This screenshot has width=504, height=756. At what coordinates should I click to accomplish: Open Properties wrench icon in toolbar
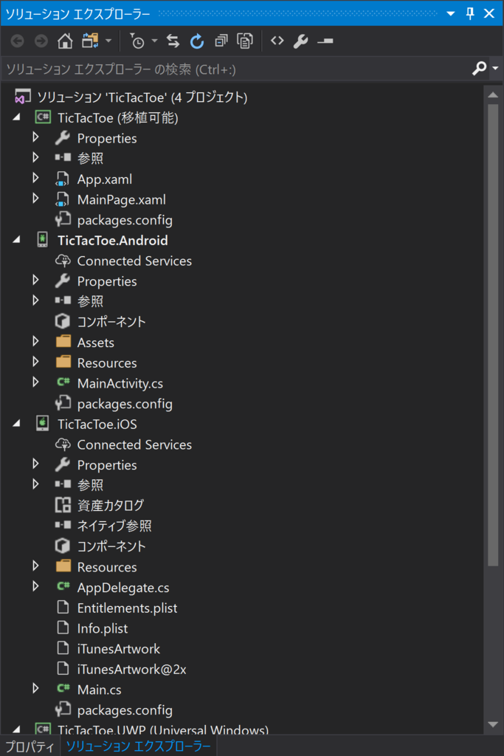pos(300,41)
